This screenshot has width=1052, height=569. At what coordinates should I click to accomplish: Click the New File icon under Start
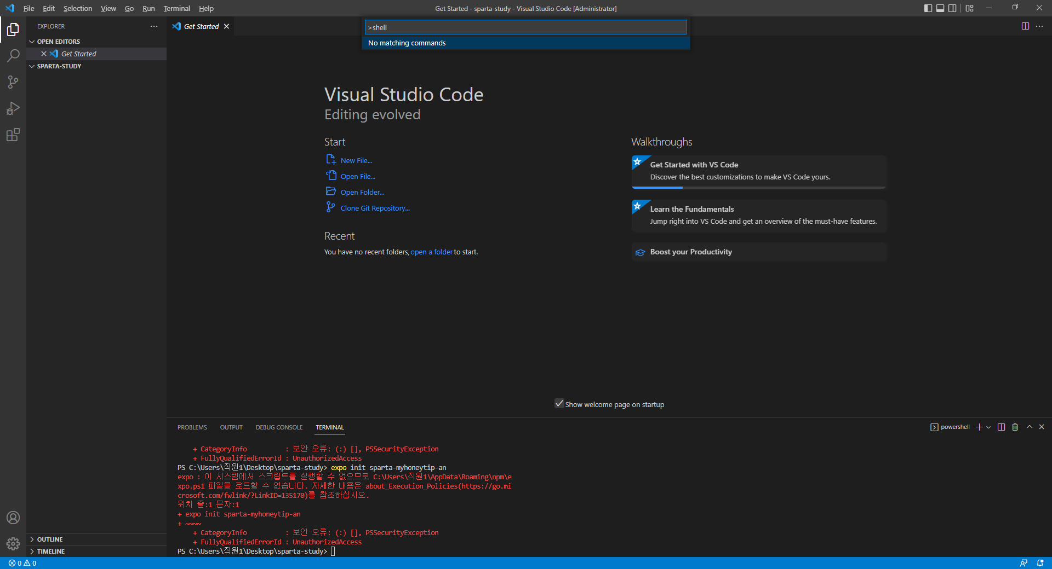point(331,160)
